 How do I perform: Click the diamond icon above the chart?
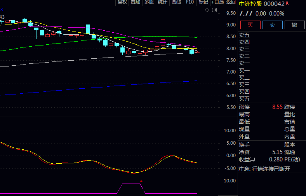click(207, 10)
